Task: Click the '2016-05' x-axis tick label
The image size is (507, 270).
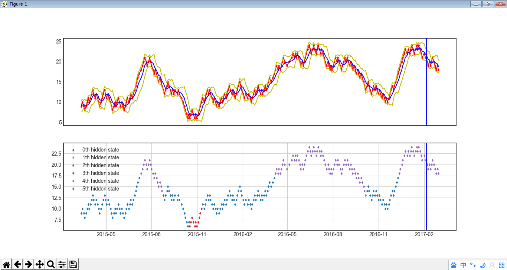Action: click(287, 234)
